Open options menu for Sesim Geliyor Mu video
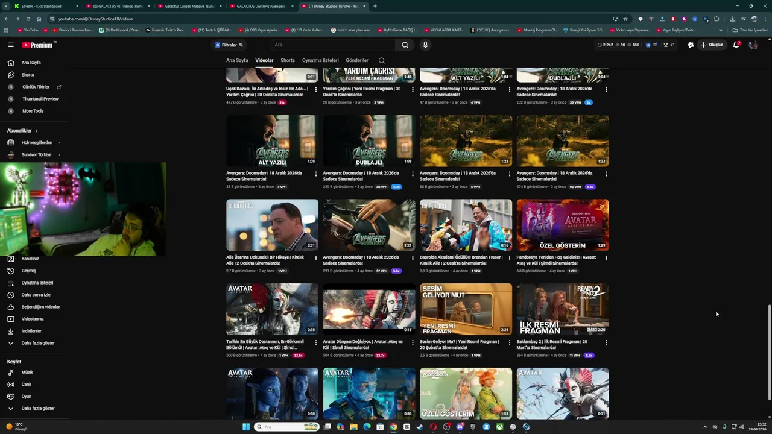 [509, 342]
